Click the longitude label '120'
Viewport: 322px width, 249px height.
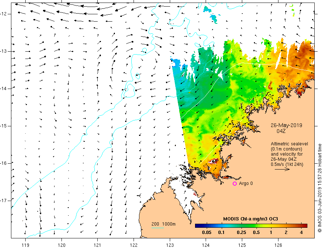pos(61,245)
